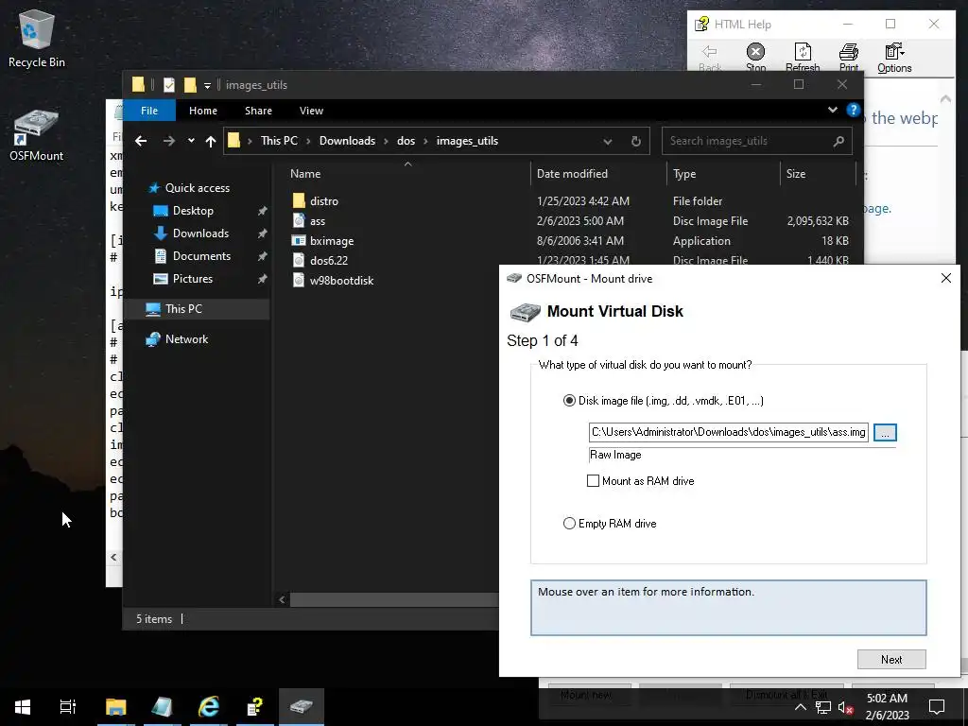The image size is (968, 726).
Task: Go up one folder level
Action: click(x=211, y=142)
